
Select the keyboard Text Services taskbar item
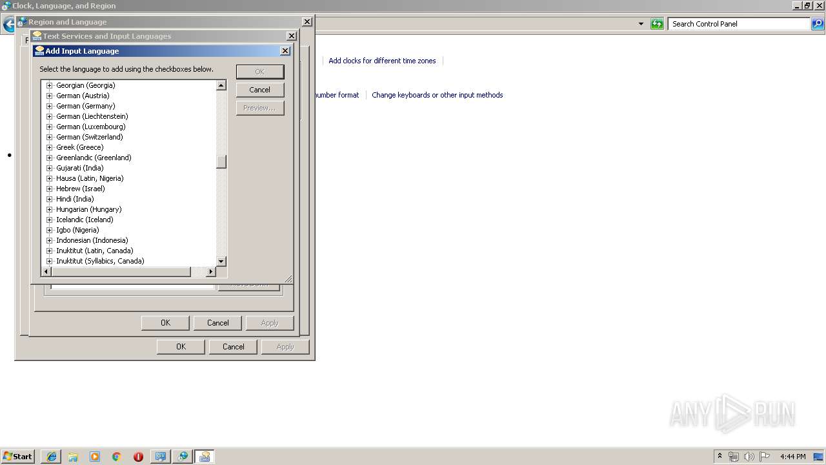pyautogui.click(x=205, y=457)
